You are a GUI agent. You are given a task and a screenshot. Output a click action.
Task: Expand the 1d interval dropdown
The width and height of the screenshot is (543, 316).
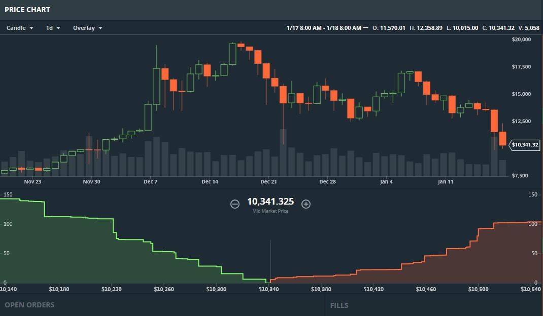tap(53, 28)
